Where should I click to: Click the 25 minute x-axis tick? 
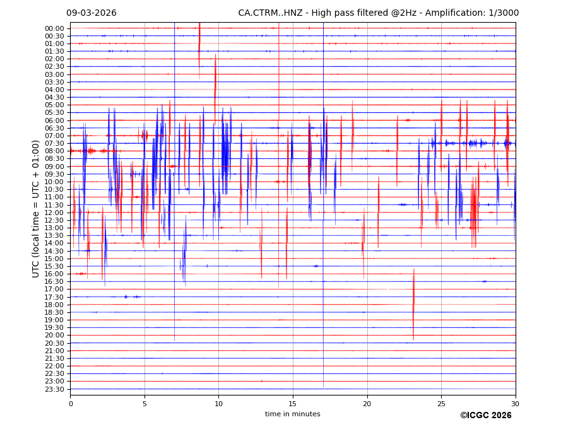441,404
